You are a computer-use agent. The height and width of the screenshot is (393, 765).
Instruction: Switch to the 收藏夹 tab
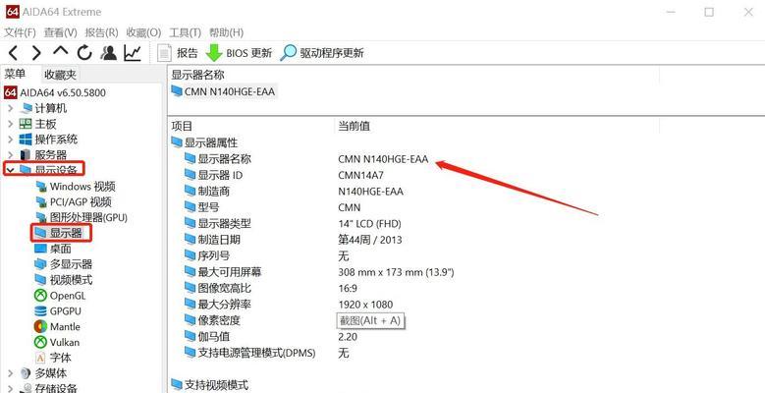[61, 75]
